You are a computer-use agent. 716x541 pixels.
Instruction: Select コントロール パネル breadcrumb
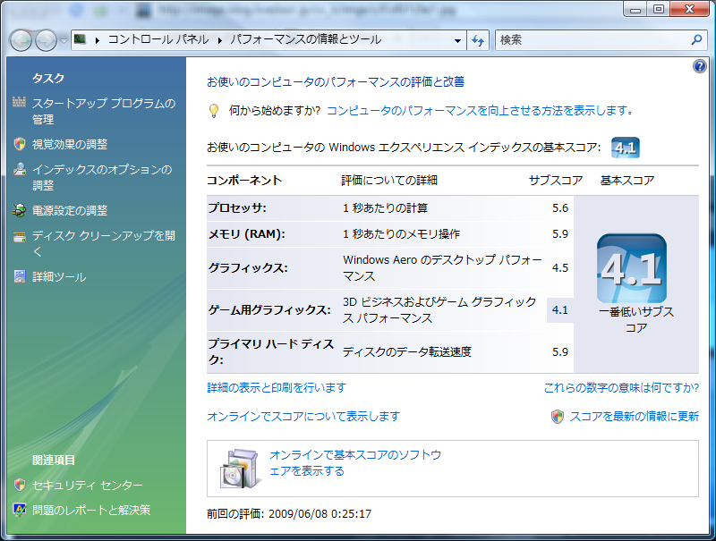click(158, 39)
